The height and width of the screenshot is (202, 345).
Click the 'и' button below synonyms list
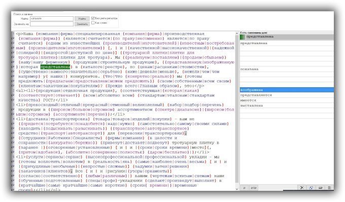[244, 188]
